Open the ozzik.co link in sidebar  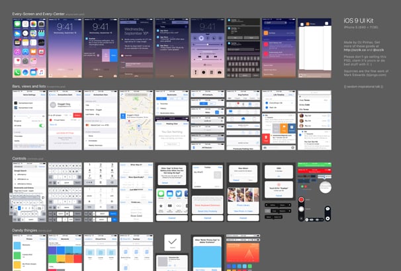(355, 50)
